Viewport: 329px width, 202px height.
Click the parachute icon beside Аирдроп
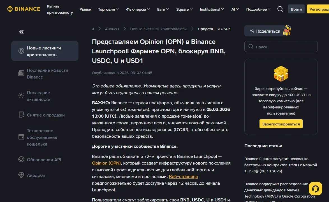[21, 175]
